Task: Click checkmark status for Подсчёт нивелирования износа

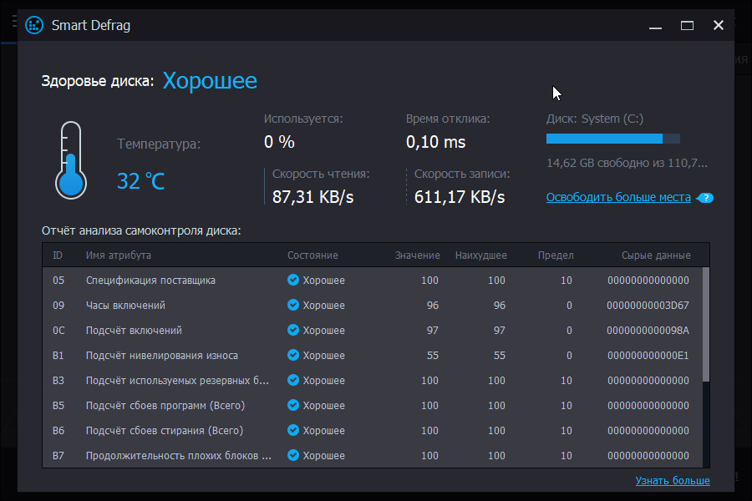Action: click(292, 355)
